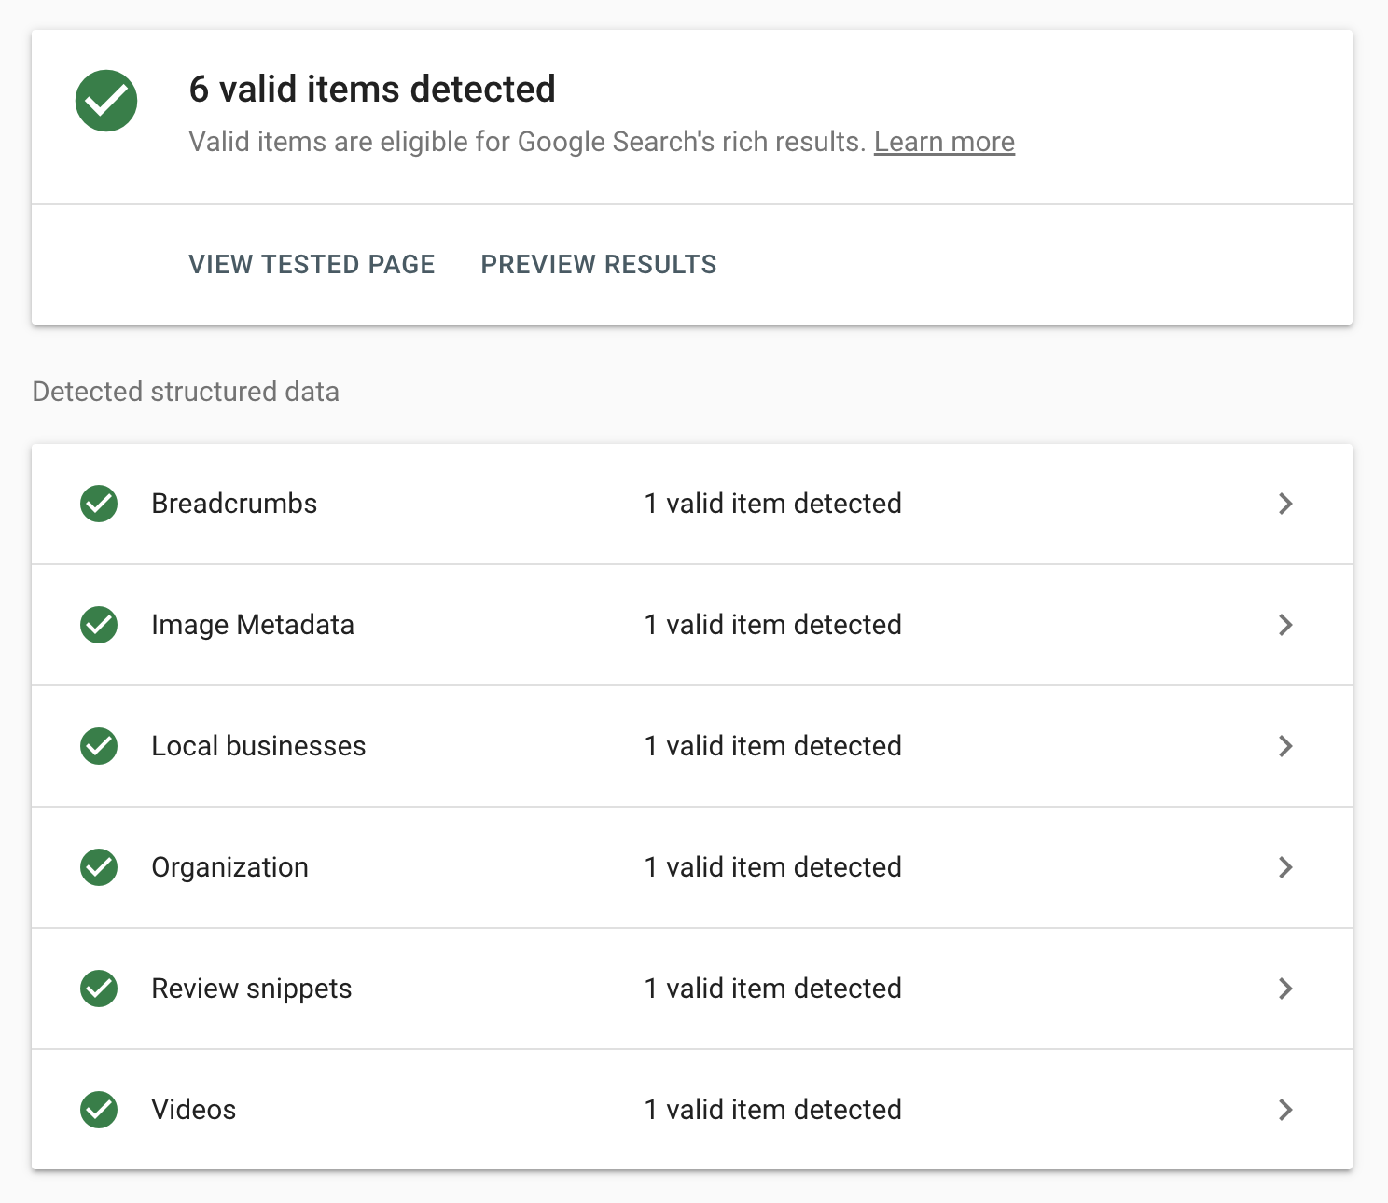Expand the Local businesses result details
Screen dimensions: 1388x1203
click(x=1286, y=746)
